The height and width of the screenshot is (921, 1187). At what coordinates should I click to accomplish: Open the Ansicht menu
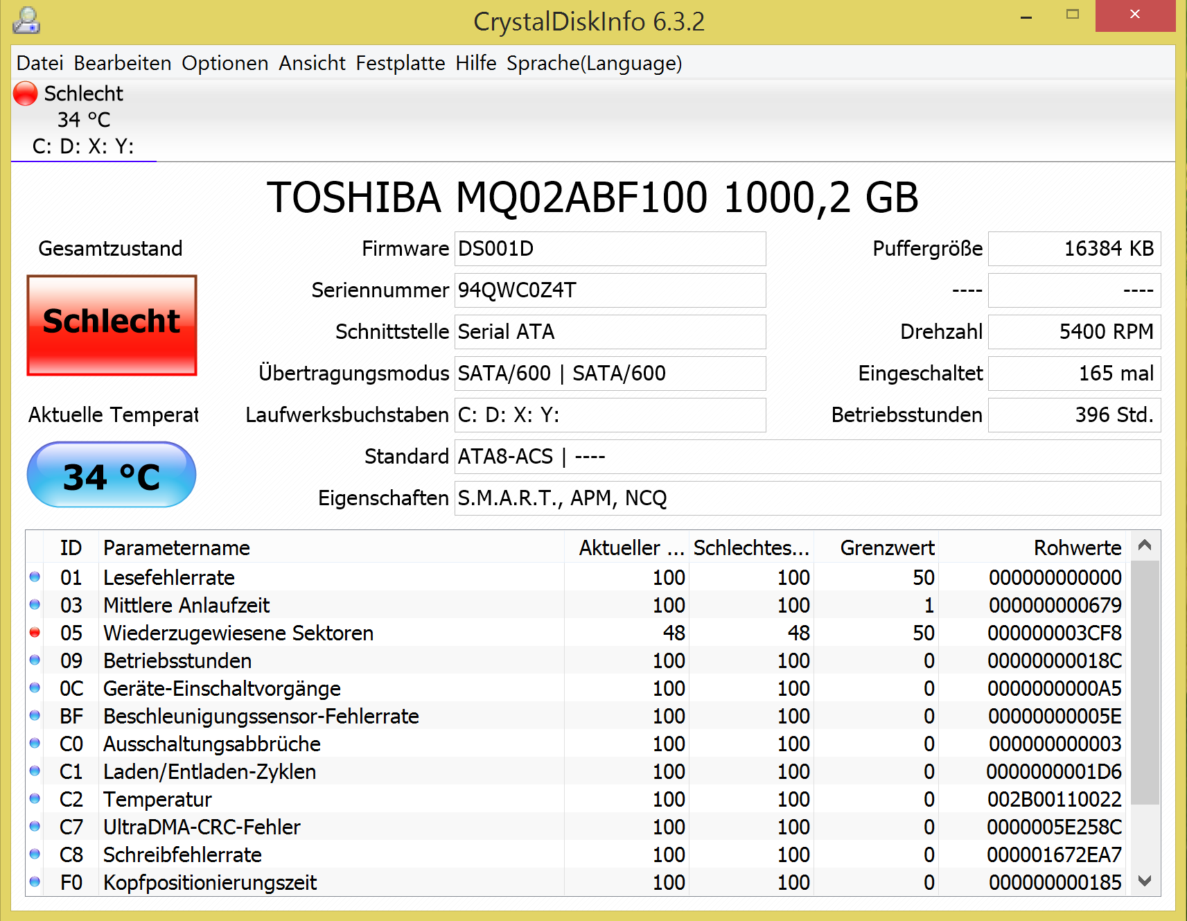pos(313,63)
